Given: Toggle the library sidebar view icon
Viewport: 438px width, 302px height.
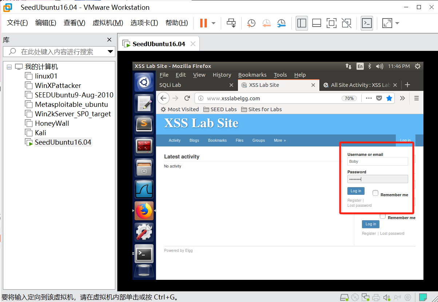Looking at the screenshot, I should click(x=302, y=23).
